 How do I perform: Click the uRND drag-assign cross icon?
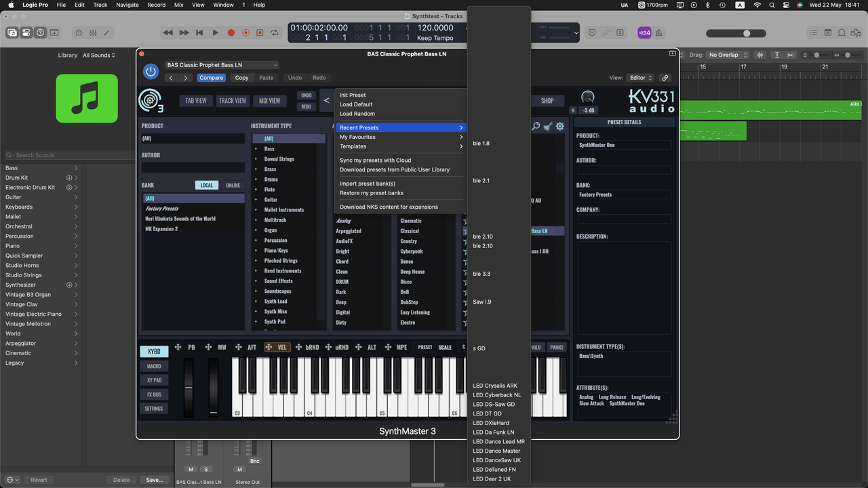(x=328, y=347)
